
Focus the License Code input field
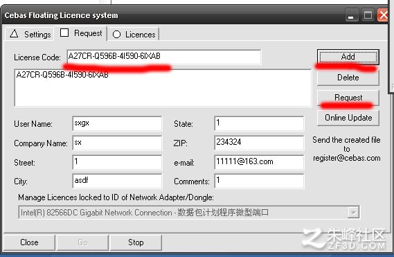(164, 57)
